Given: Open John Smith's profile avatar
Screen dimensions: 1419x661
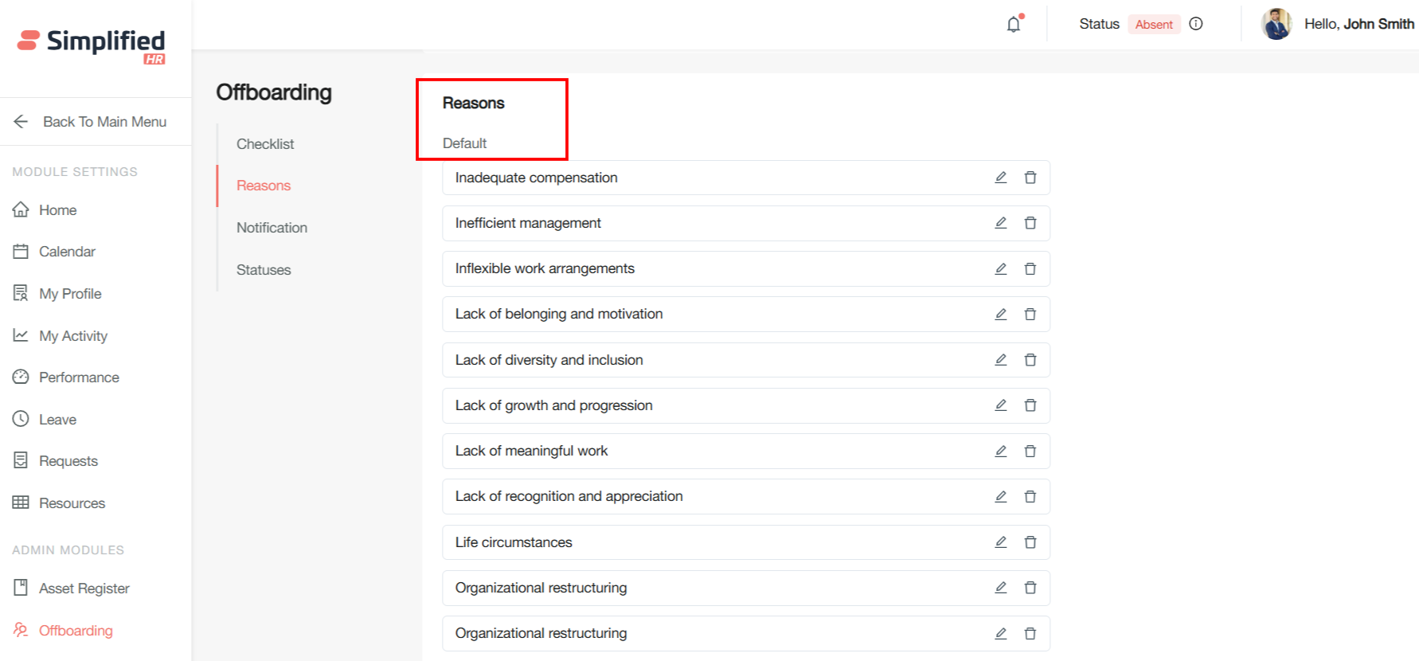Looking at the screenshot, I should tap(1276, 24).
